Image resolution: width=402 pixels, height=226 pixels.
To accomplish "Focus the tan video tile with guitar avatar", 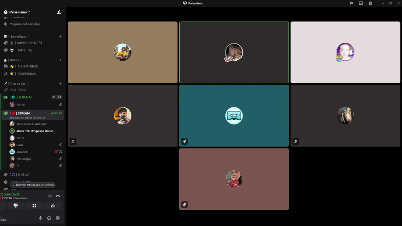I will point(122,52).
